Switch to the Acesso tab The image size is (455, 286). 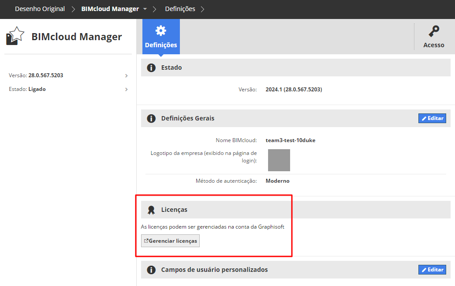coord(434,37)
